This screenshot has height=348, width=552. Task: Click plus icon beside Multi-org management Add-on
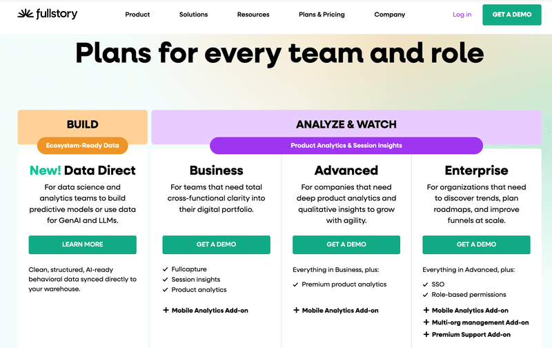(426, 322)
